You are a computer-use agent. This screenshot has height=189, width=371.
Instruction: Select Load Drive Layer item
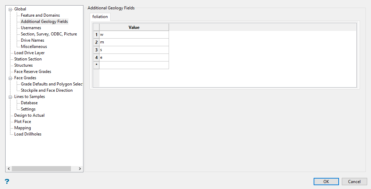(29, 53)
